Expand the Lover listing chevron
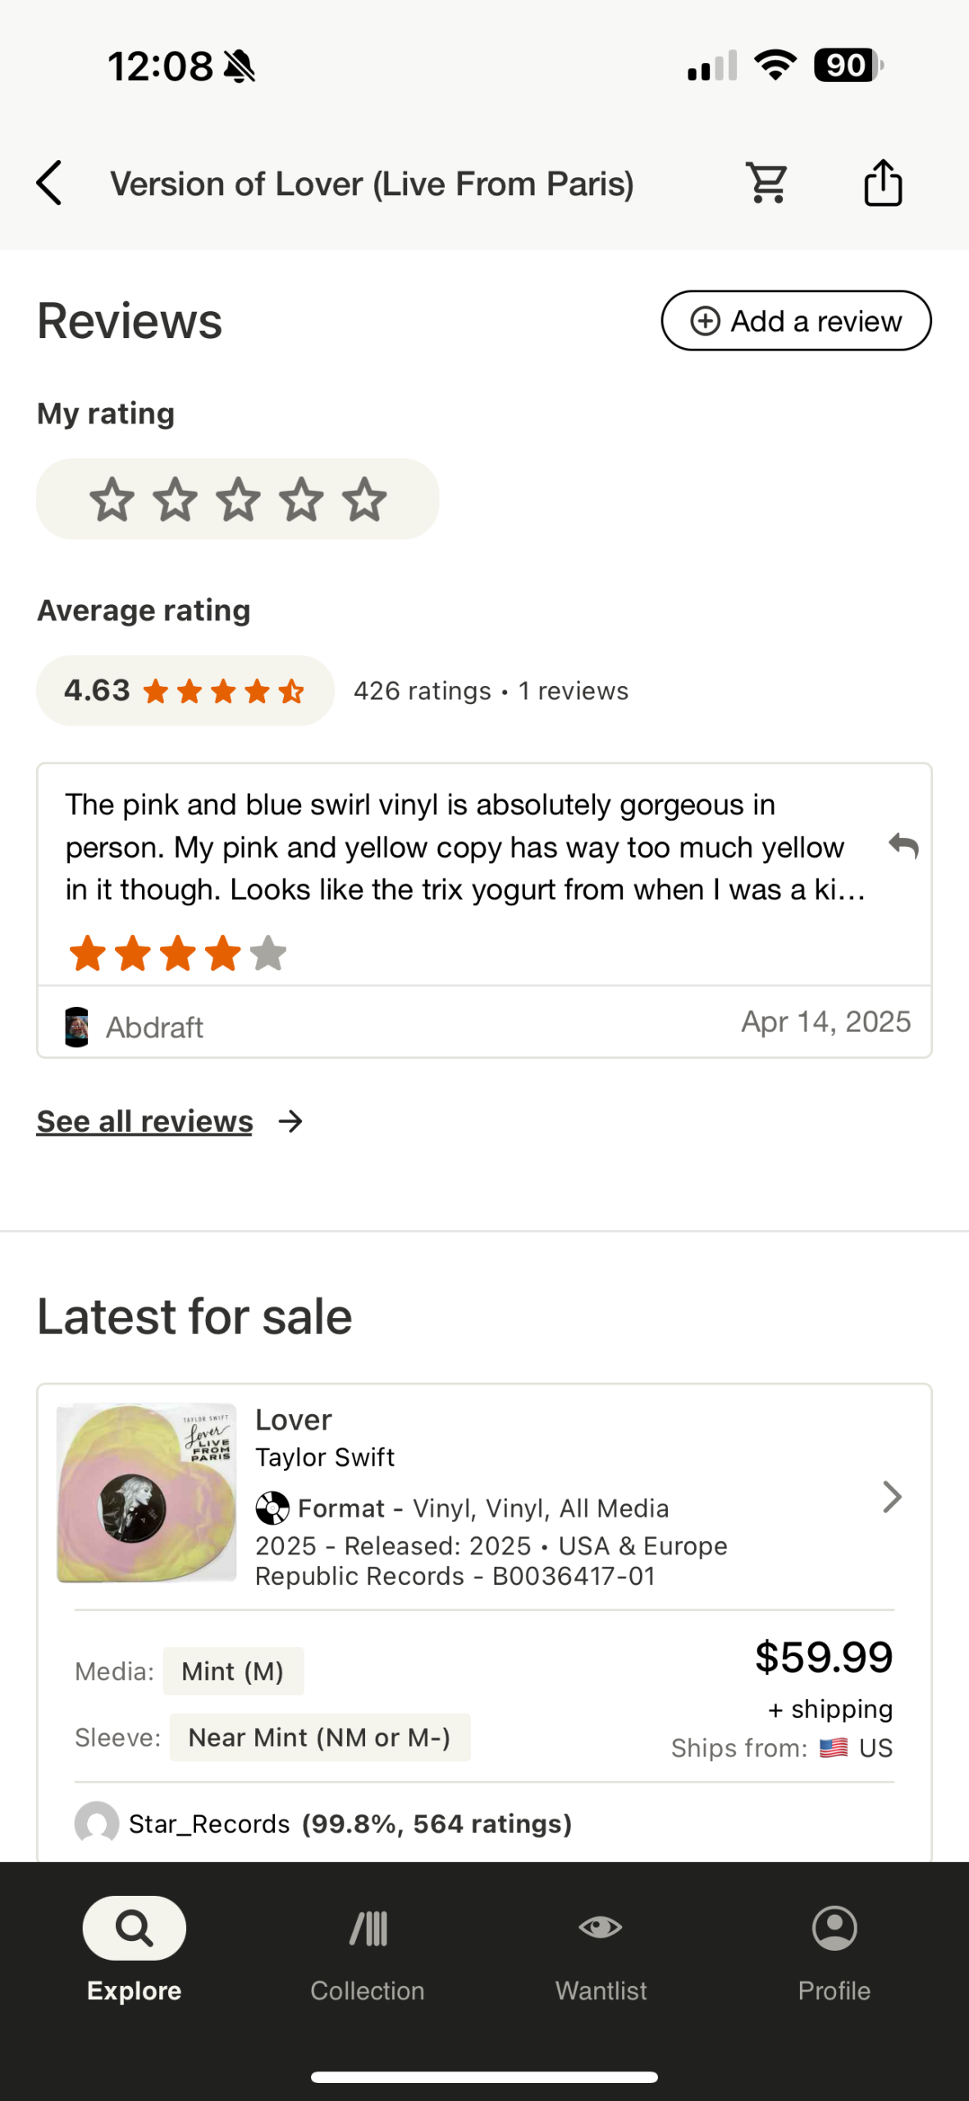The image size is (969, 2101). point(892,1497)
